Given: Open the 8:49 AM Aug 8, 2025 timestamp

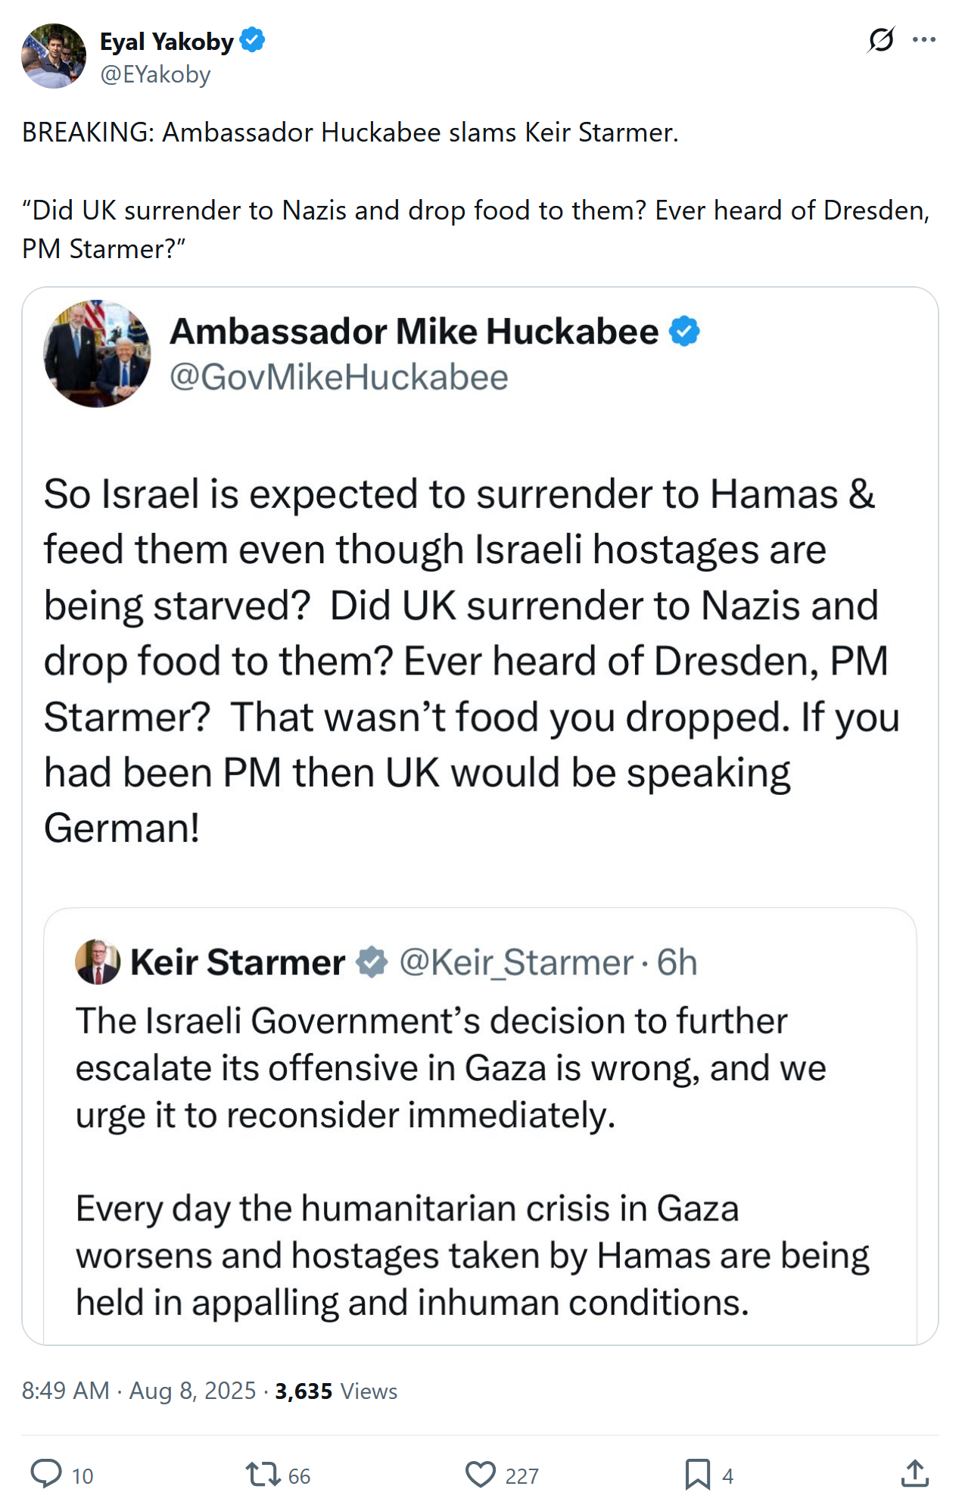Looking at the screenshot, I should 139,1391.
